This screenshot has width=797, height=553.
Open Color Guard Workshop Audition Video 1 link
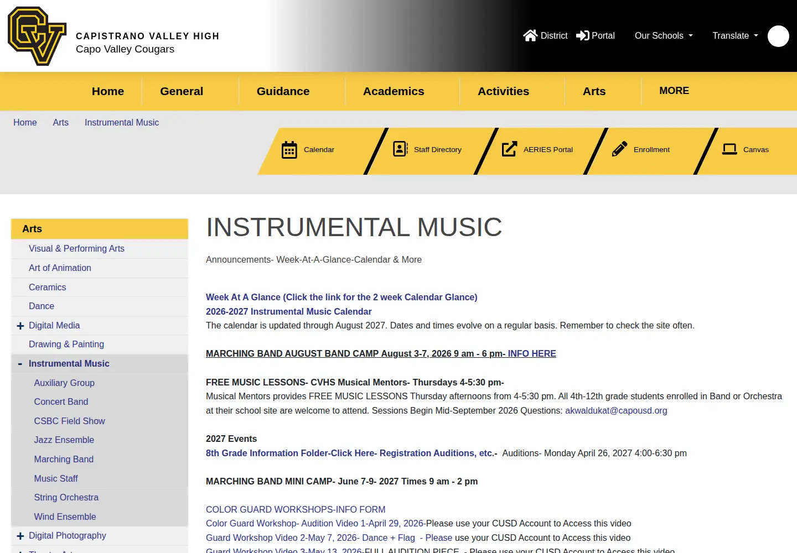coord(315,523)
